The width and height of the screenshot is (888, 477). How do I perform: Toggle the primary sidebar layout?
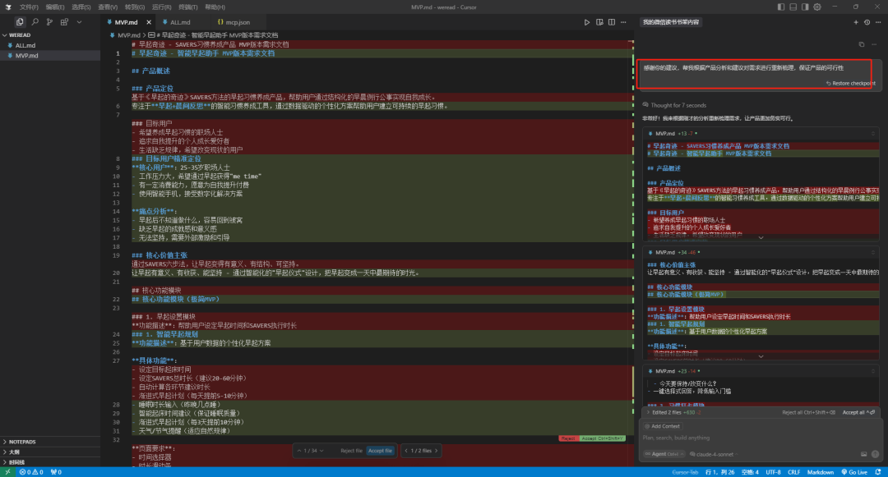(781, 7)
